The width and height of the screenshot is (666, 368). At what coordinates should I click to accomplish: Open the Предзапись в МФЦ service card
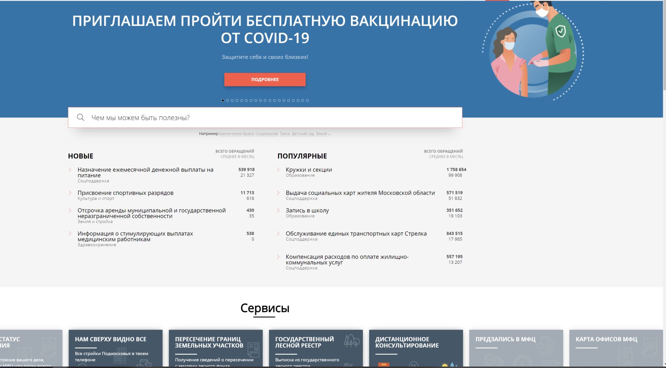point(516,348)
